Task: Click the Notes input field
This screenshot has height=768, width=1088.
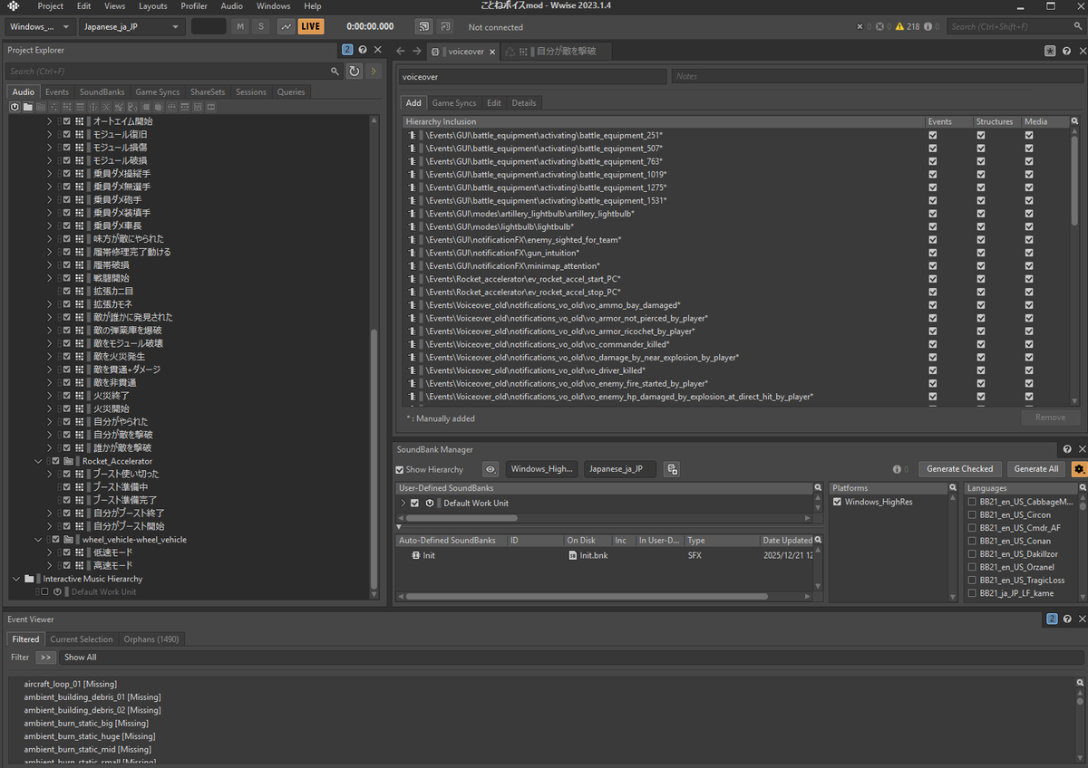Action: [x=878, y=77]
